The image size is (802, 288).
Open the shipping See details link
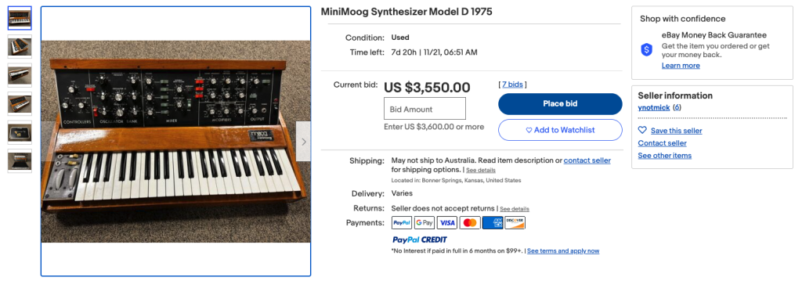pos(480,170)
